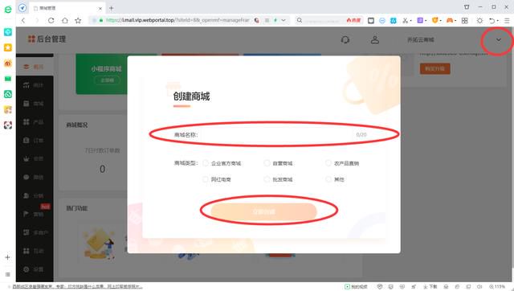Select the 企业官方商城 store type

coord(222,163)
